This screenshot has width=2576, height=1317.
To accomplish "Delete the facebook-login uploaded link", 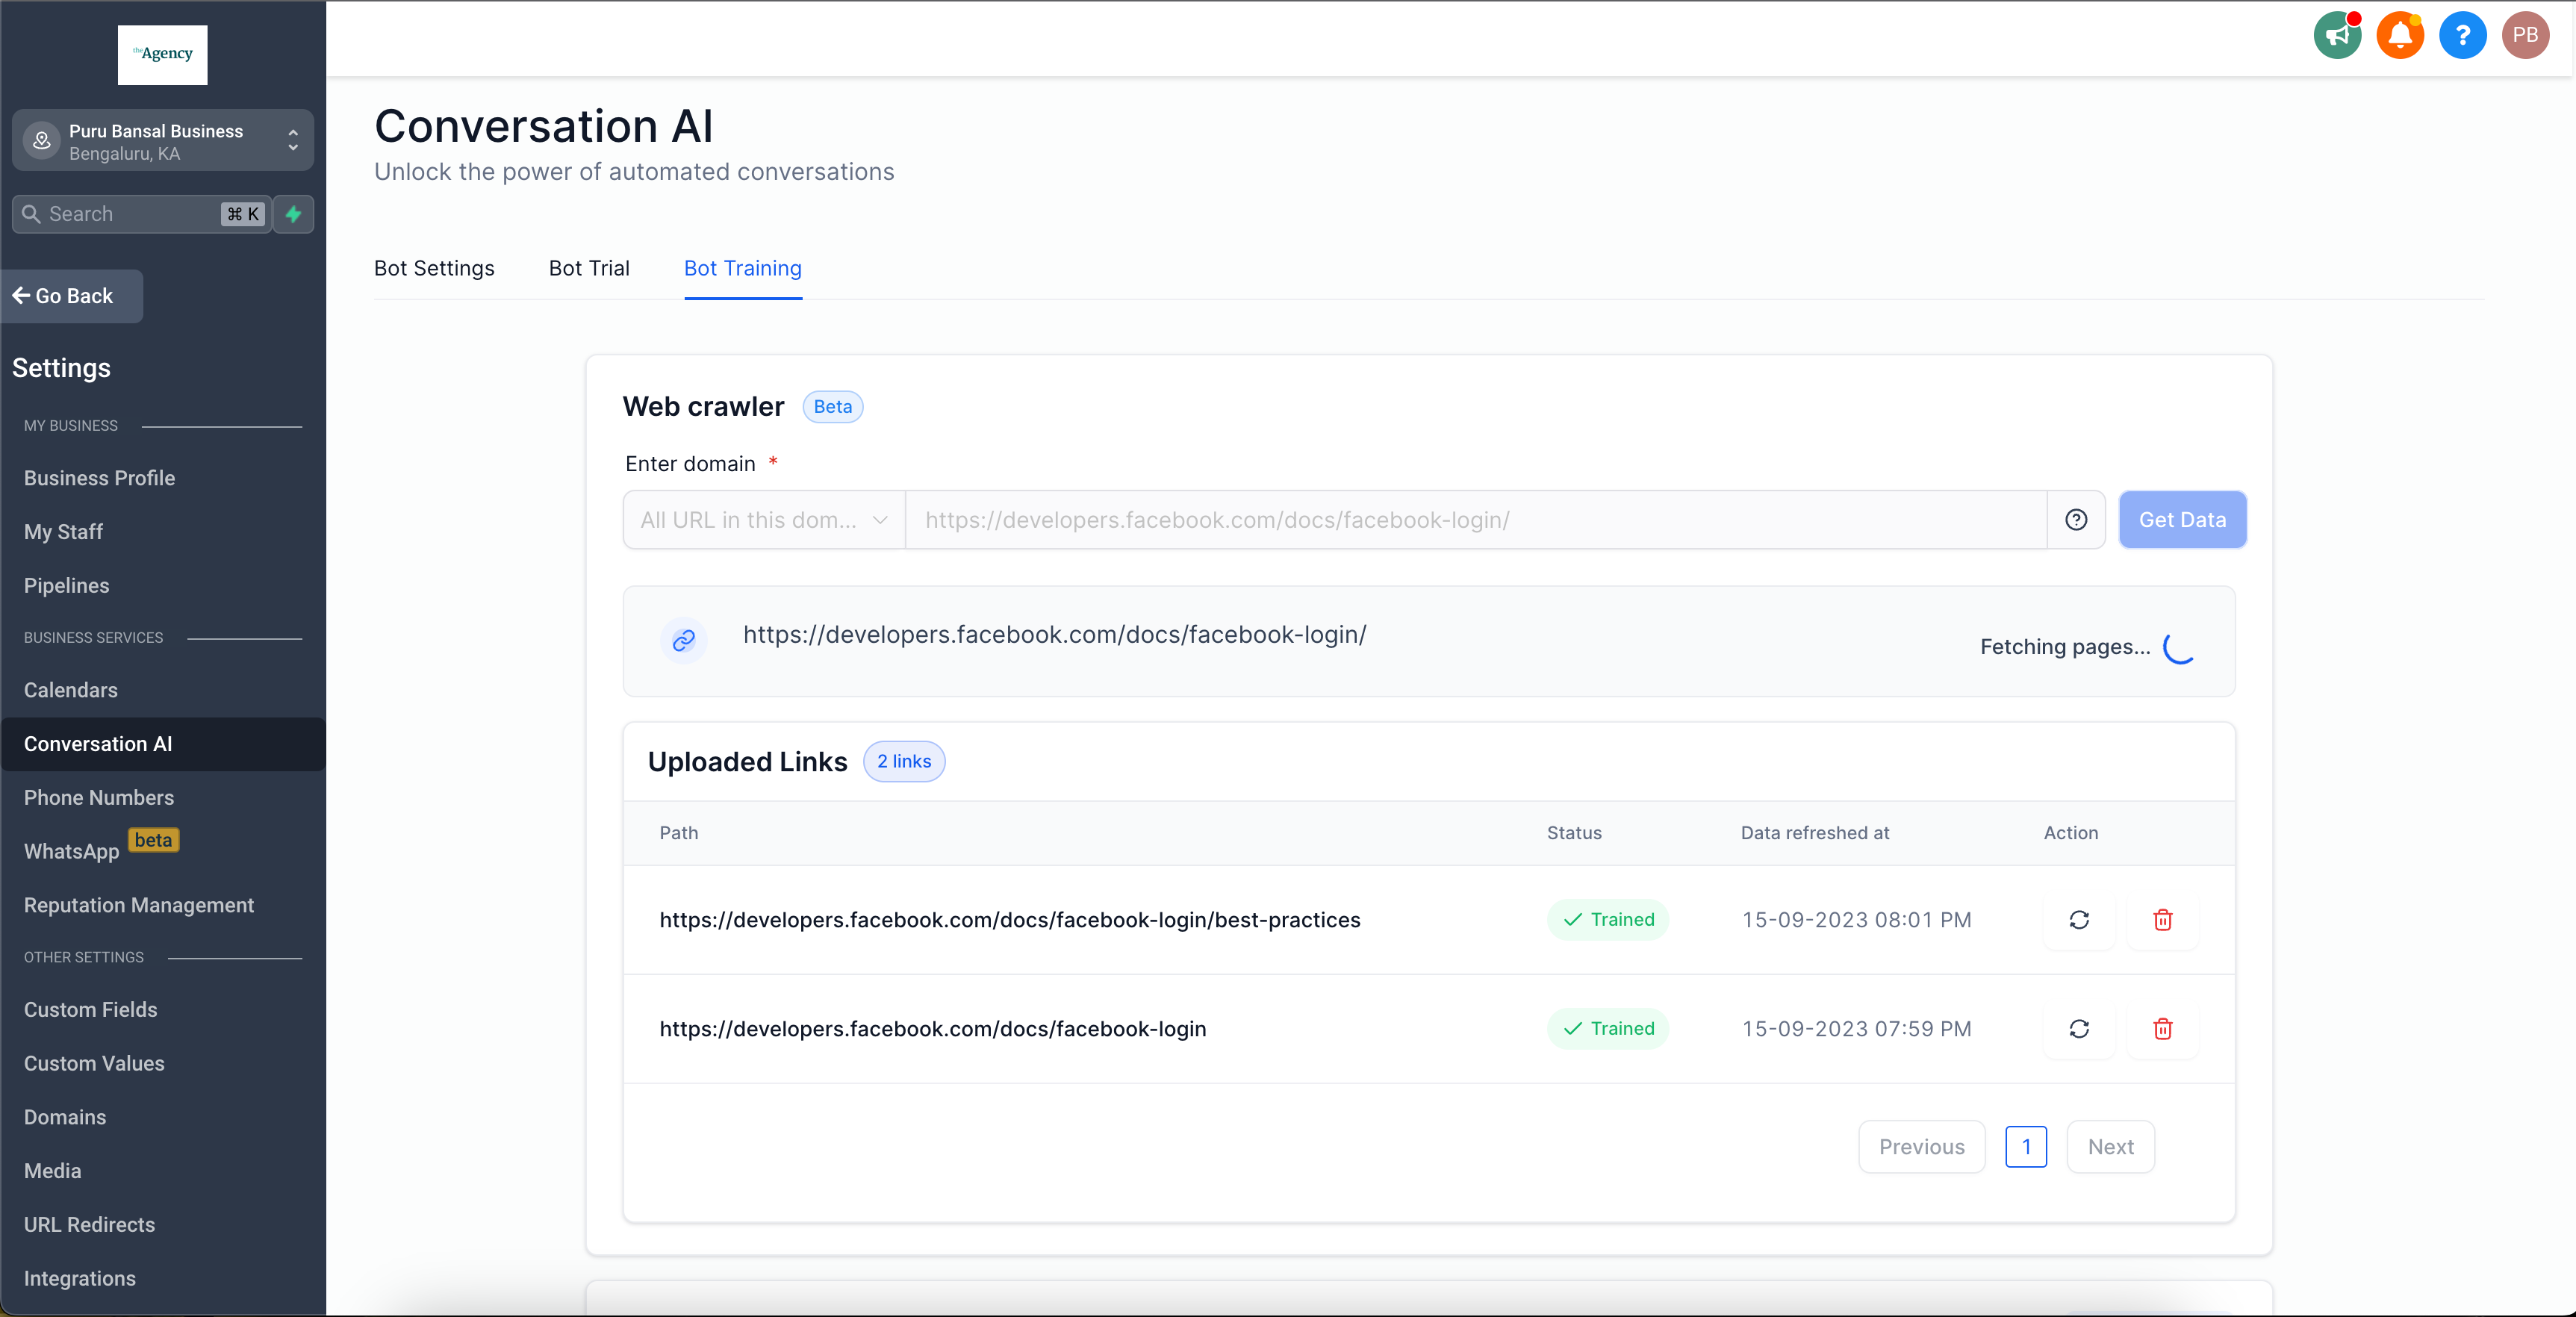I will tap(2162, 1029).
